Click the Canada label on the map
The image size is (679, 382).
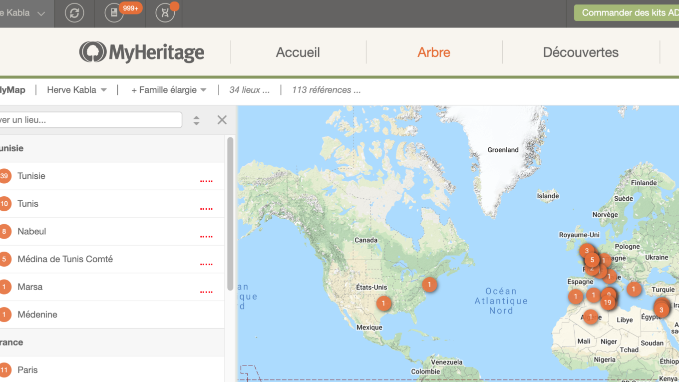366,240
